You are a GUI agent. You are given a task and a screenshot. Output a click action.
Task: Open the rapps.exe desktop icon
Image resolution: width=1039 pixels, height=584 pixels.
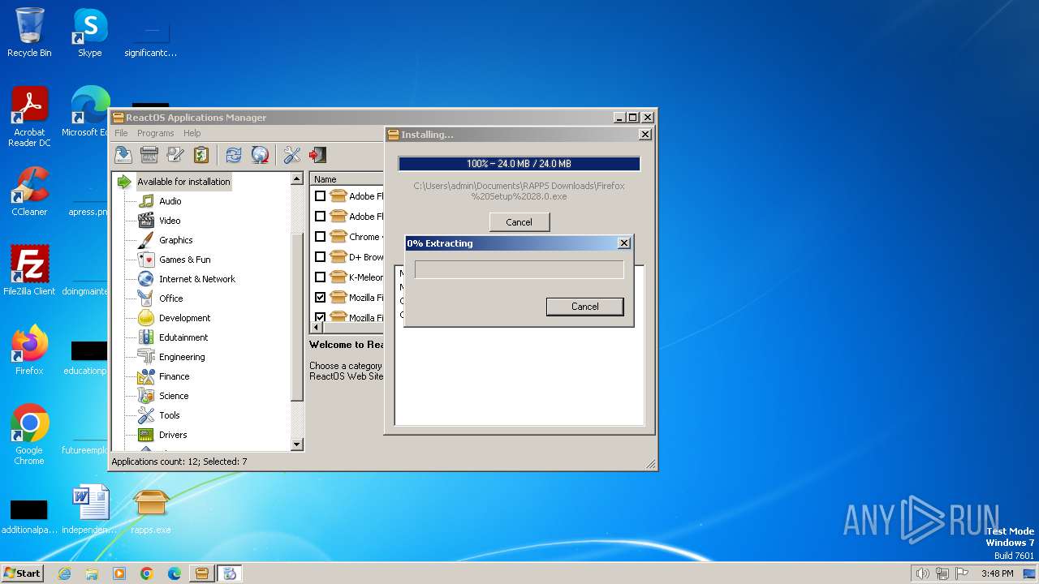pos(151,511)
